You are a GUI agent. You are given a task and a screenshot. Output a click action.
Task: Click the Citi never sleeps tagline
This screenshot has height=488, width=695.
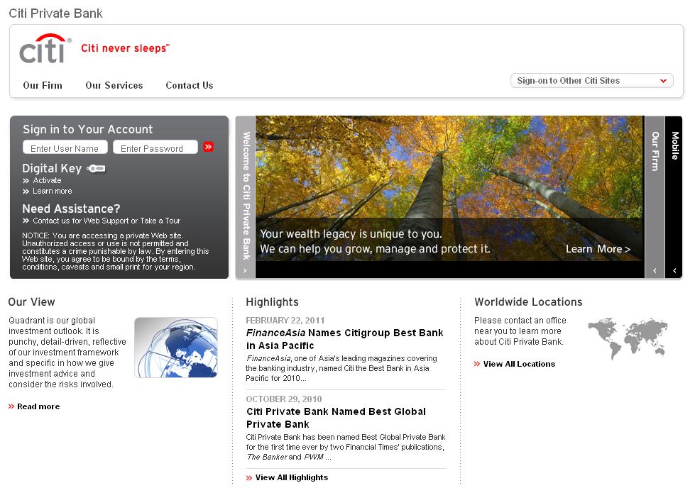[125, 48]
